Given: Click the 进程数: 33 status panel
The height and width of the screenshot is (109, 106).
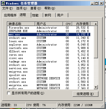Looking at the screenshot, I should (13, 105).
